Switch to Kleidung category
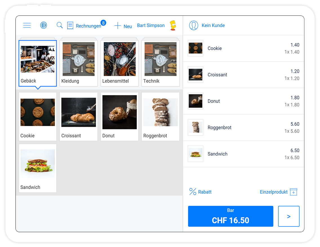 click(79, 63)
